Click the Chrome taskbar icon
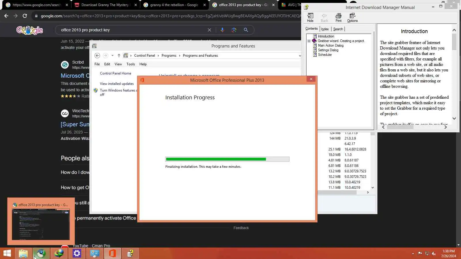 point(41,253)
